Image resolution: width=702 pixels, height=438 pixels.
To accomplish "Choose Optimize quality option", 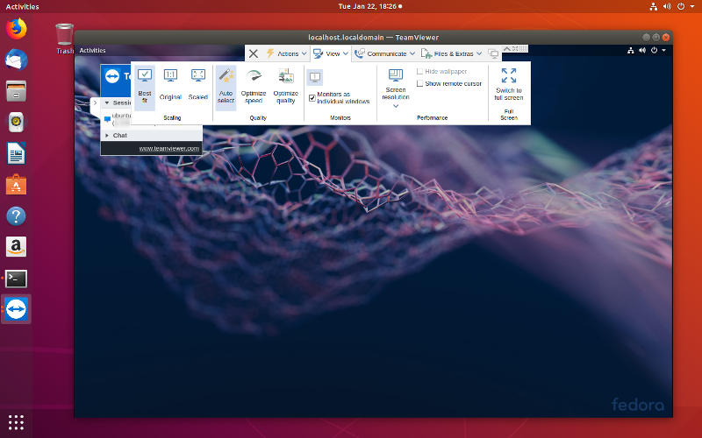I will (286, 87).
